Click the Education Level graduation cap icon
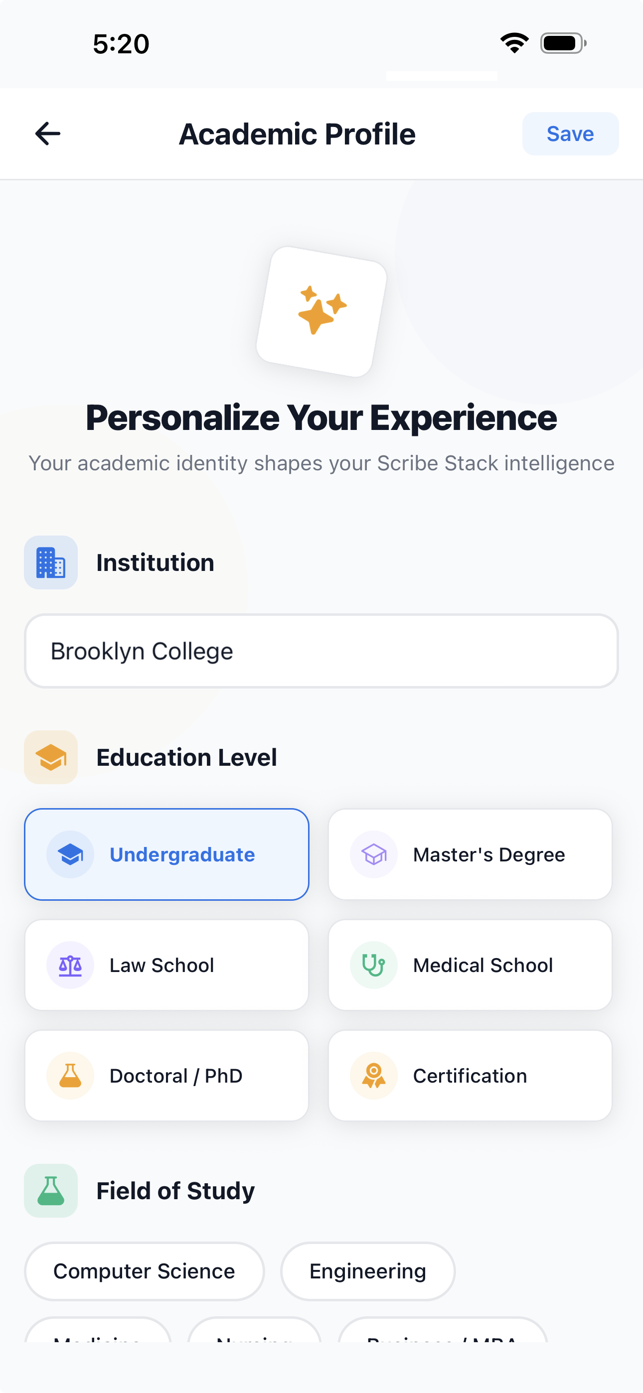The height and width of the screenshot is (1393, 643). [51, 757]
